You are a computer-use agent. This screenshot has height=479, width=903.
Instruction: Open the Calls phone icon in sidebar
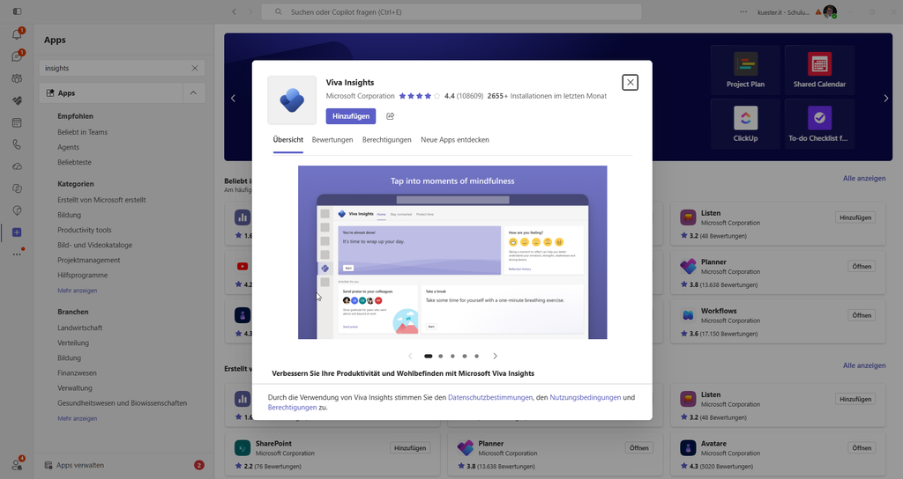(x=17, y=144)
